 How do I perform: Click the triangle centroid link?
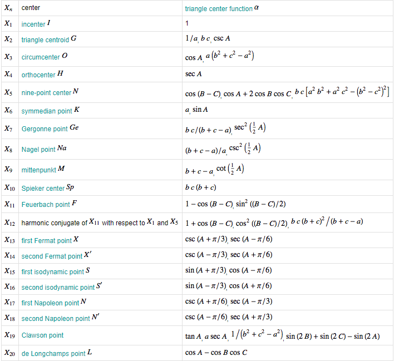(x=45, y=40)
